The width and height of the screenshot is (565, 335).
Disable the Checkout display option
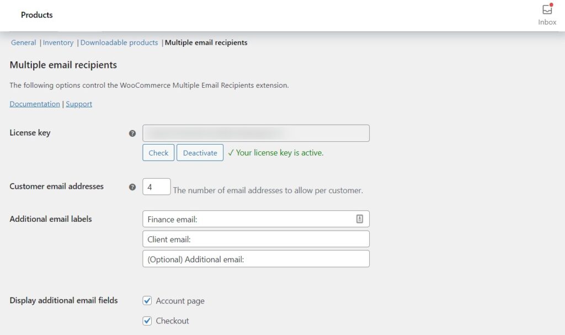pyautogui.click(x=147, y=321)
